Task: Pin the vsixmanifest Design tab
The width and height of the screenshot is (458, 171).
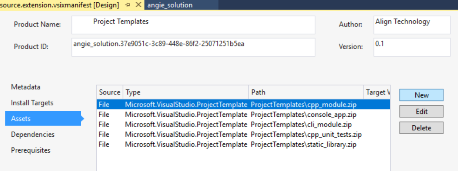Action: (x=127, y=5)
